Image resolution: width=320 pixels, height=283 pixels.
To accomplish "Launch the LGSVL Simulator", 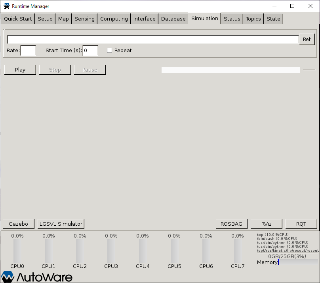I will pyautogui.click(x=61, y=224).
